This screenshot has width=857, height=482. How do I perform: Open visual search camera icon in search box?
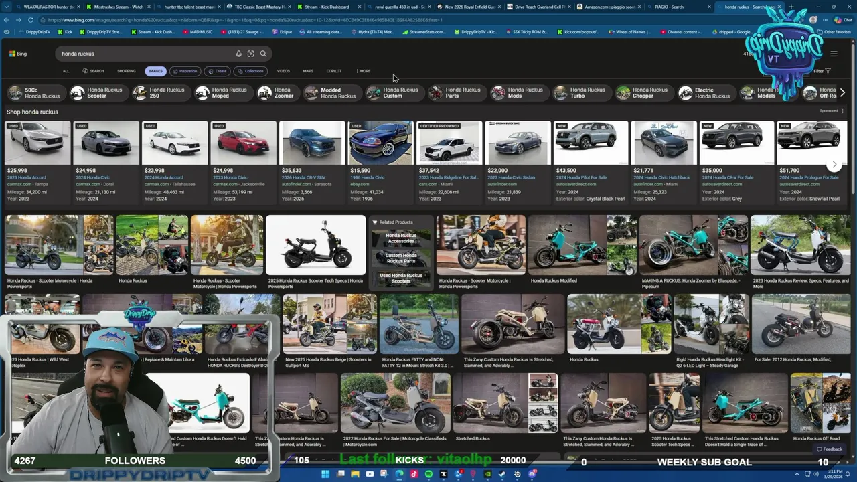(250, 54)
